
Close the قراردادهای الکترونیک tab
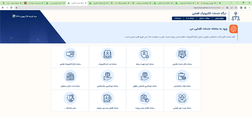tap(107, 3)
